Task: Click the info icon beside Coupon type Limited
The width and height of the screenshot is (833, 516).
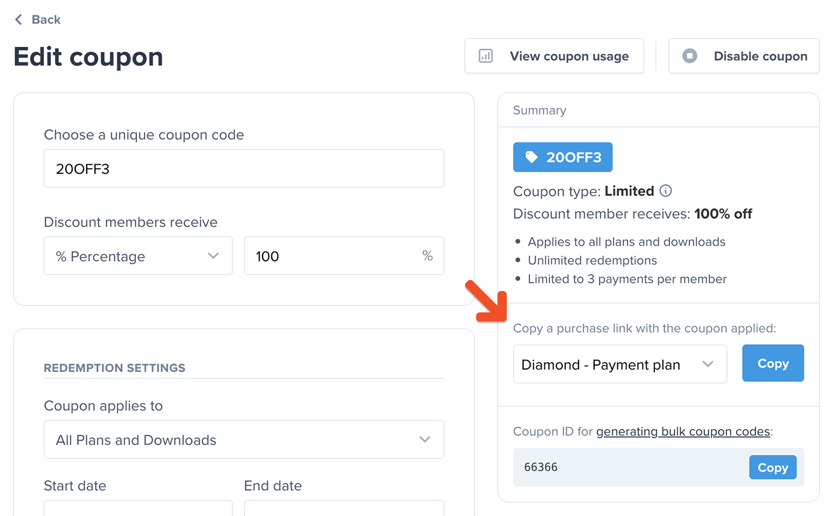Action: coord(666,191)
